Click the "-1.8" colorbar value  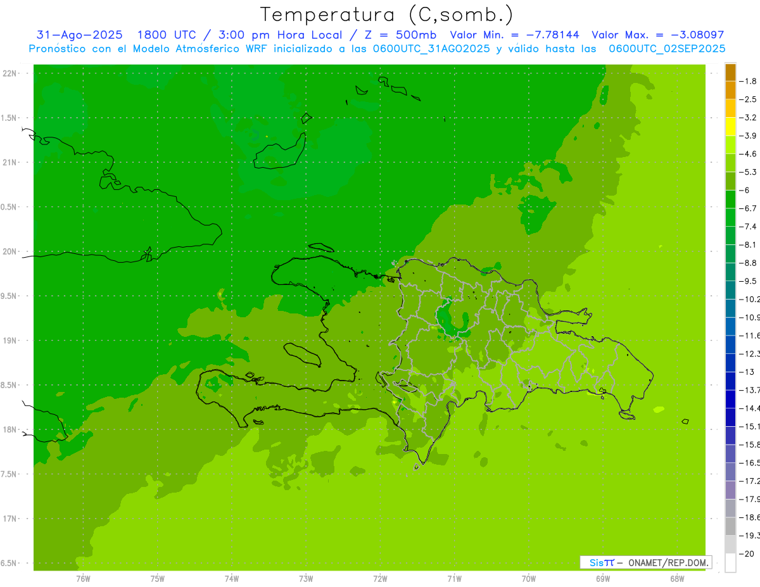coord(749,81)
